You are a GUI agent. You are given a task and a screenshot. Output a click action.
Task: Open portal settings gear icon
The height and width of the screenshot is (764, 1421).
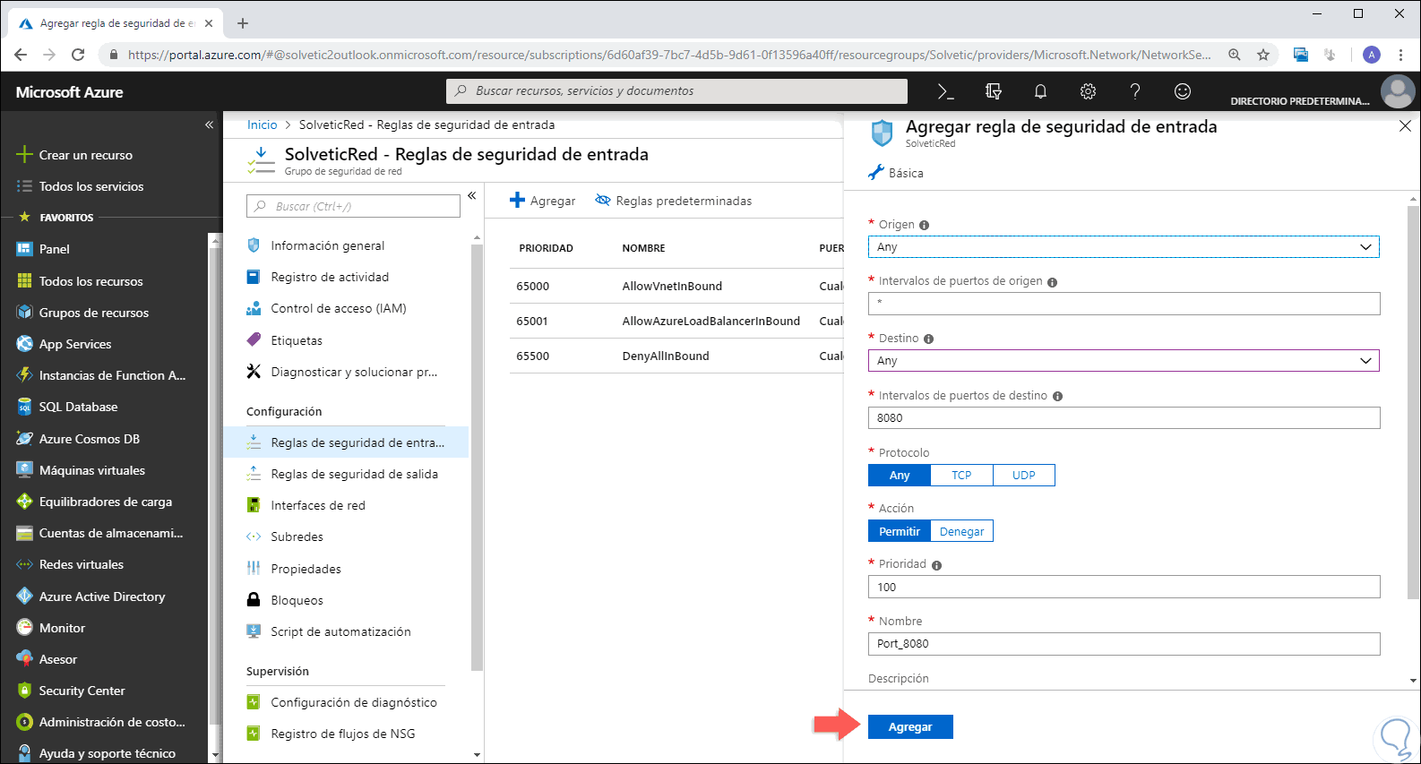click(1088, 91)
